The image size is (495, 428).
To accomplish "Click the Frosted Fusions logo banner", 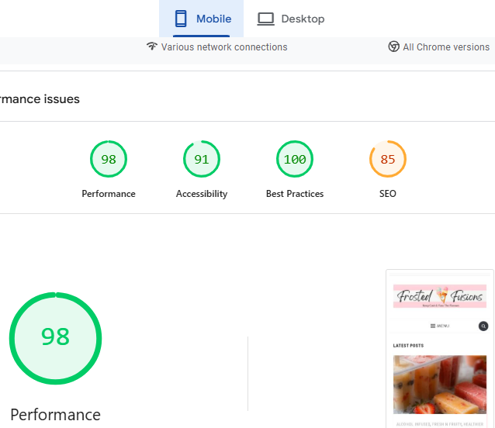I will tap(440, 296).
